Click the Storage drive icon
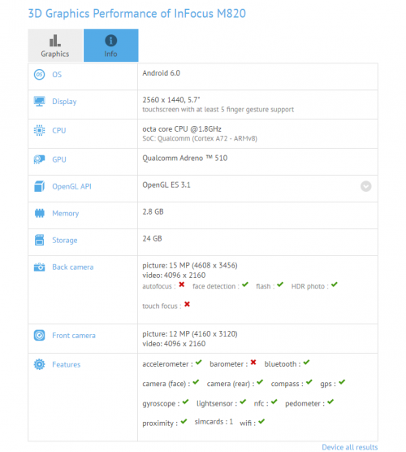Screen dimensions: 406x452 click(40, 240)
